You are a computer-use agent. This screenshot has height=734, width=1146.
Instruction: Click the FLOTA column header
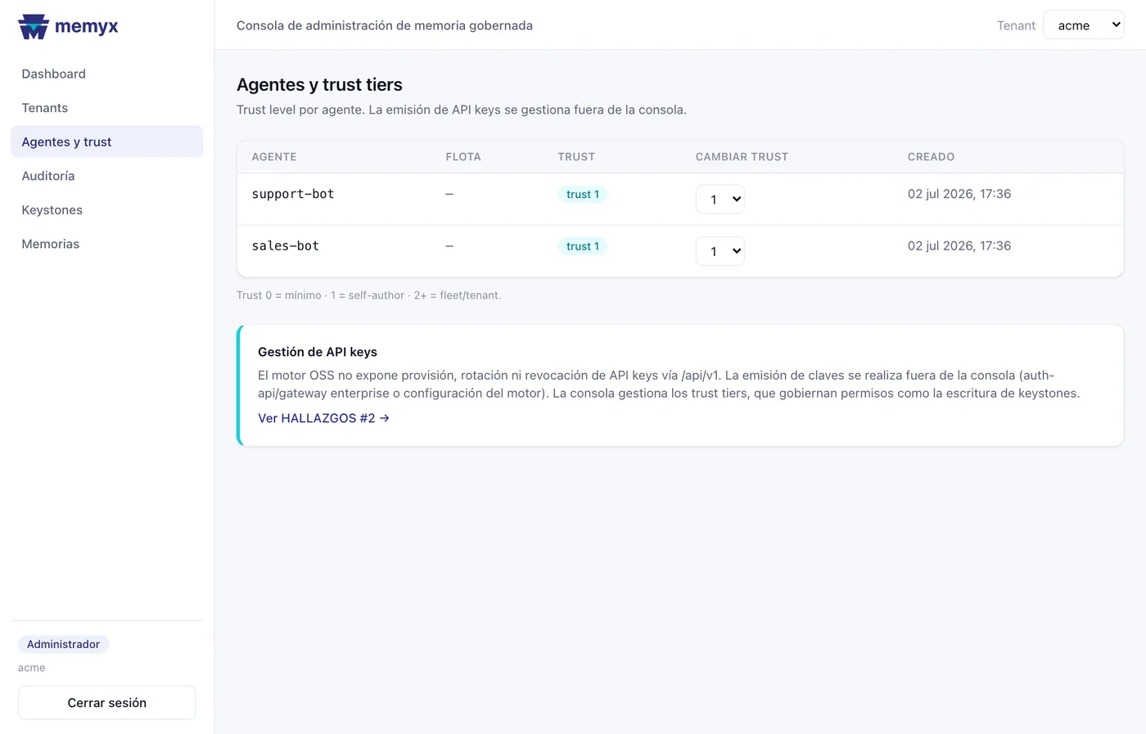[x=463, y=157]
